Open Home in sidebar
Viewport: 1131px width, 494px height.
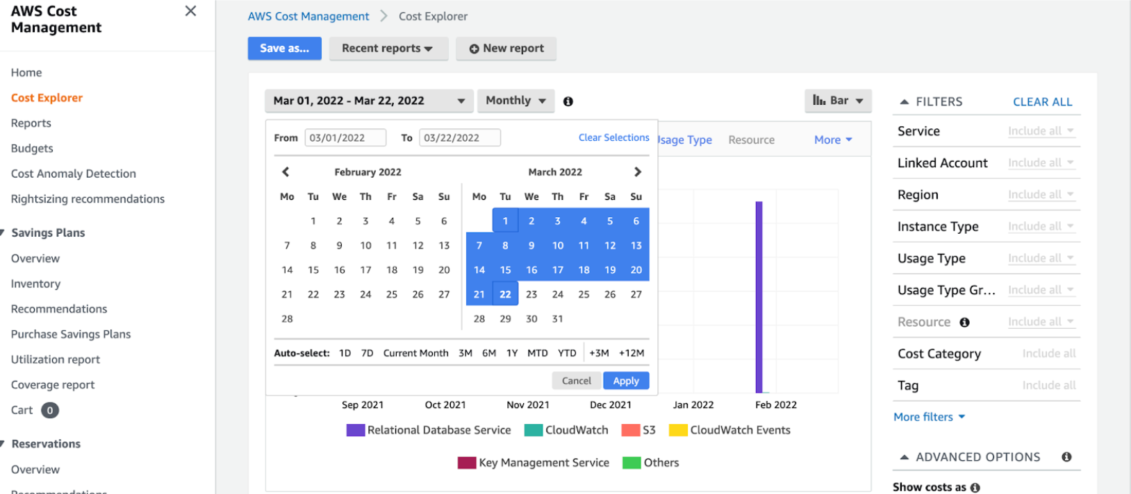click(x=26, y=73)
